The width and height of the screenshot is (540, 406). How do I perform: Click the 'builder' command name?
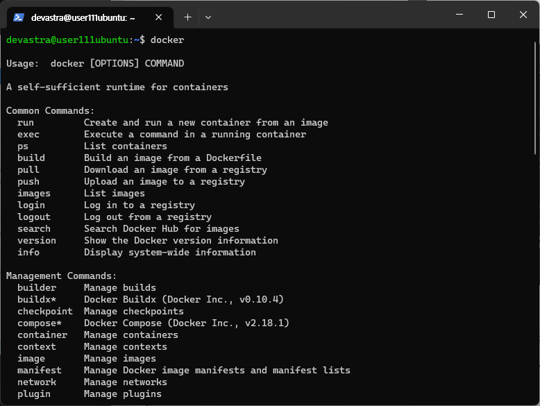(37, 287)
